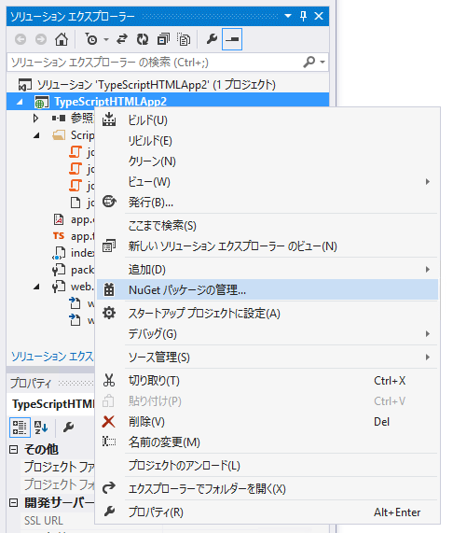453x533 pixels.
Task: Click the wrench Properties icon in toolbar
Action: (x=213, y=39)
